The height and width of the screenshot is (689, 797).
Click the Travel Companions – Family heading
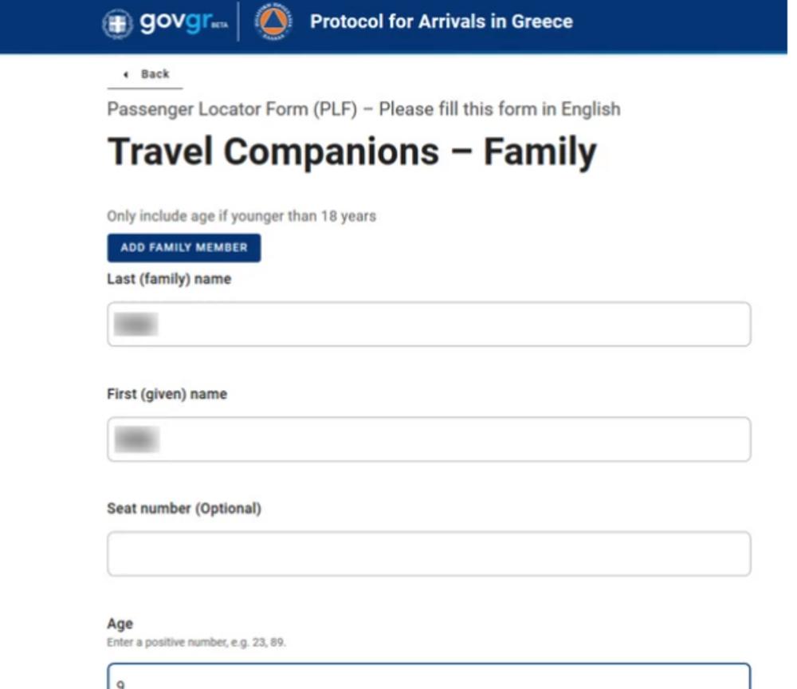point(351,152)
